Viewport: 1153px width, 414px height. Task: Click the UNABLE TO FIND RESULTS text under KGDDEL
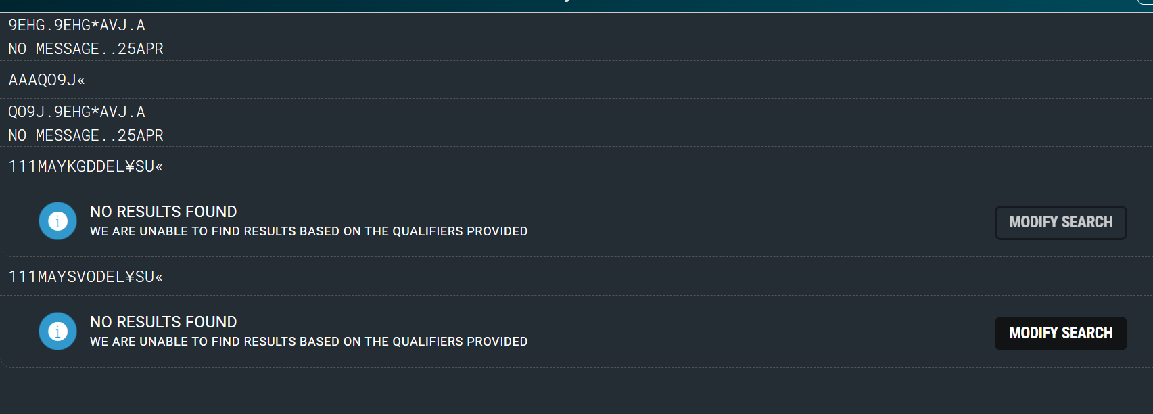pos(308,231)
